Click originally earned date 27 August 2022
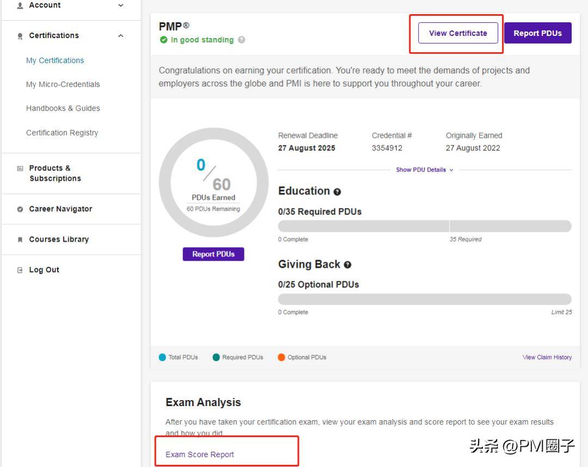This screenshot has width=588, height=467. coord(473,148)
